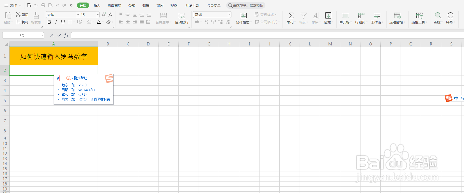Click the Cancel X in formula bar
Screen dimensions: 464x193
(52, 35)
